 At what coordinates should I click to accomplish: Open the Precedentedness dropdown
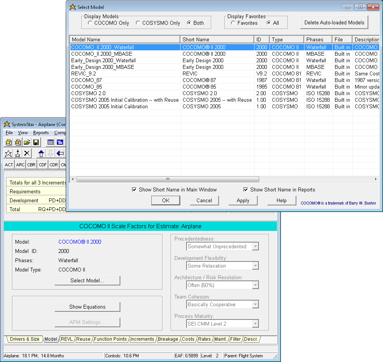click(255, 246)
